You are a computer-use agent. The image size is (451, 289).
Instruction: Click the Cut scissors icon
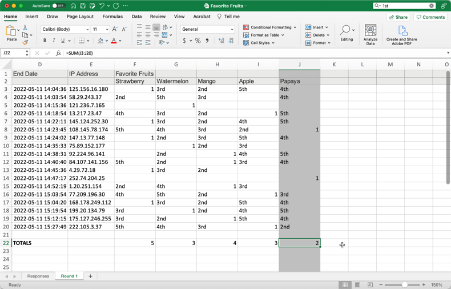click(x=25, y=27)
